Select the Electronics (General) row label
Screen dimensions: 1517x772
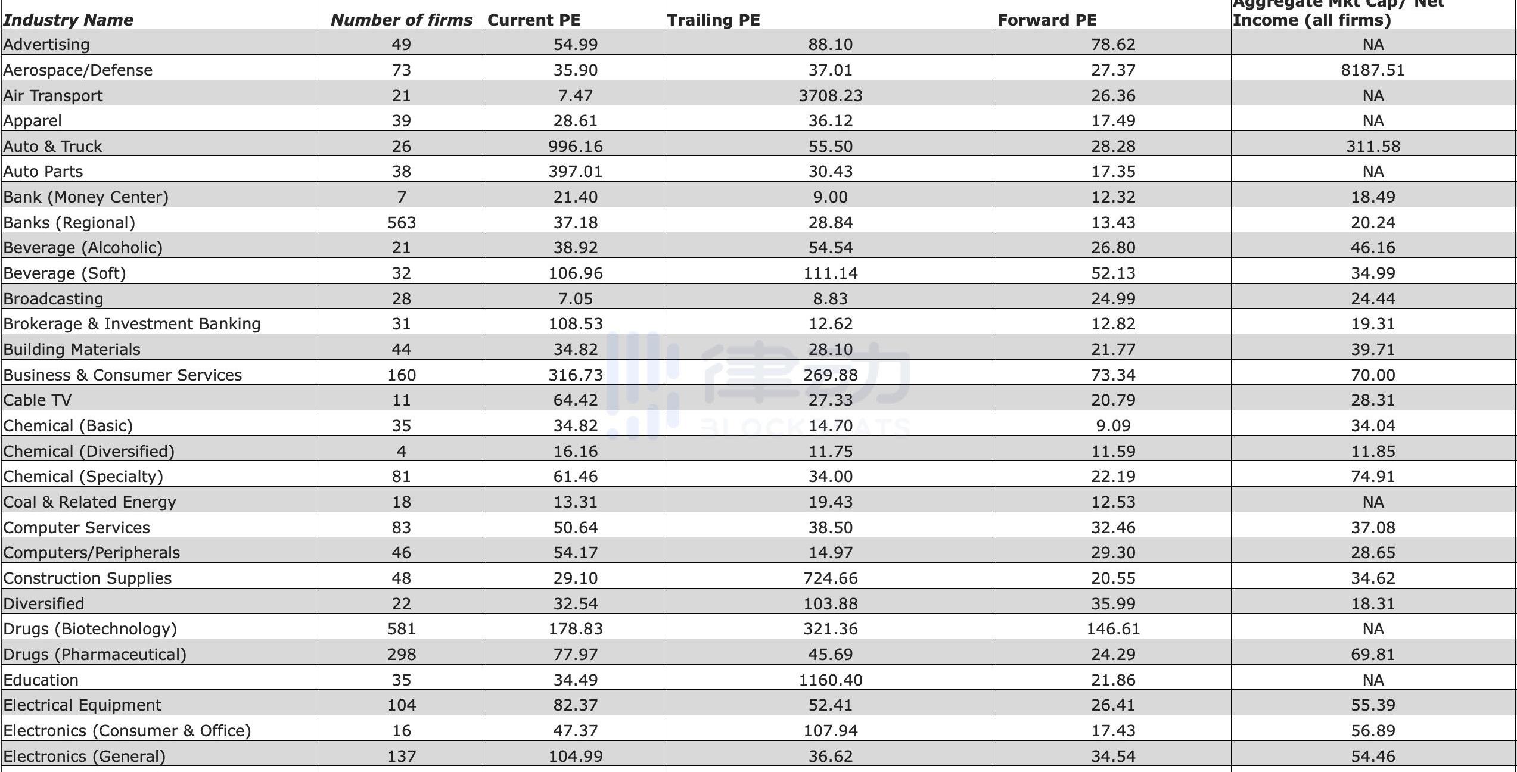tap(84, 757)
